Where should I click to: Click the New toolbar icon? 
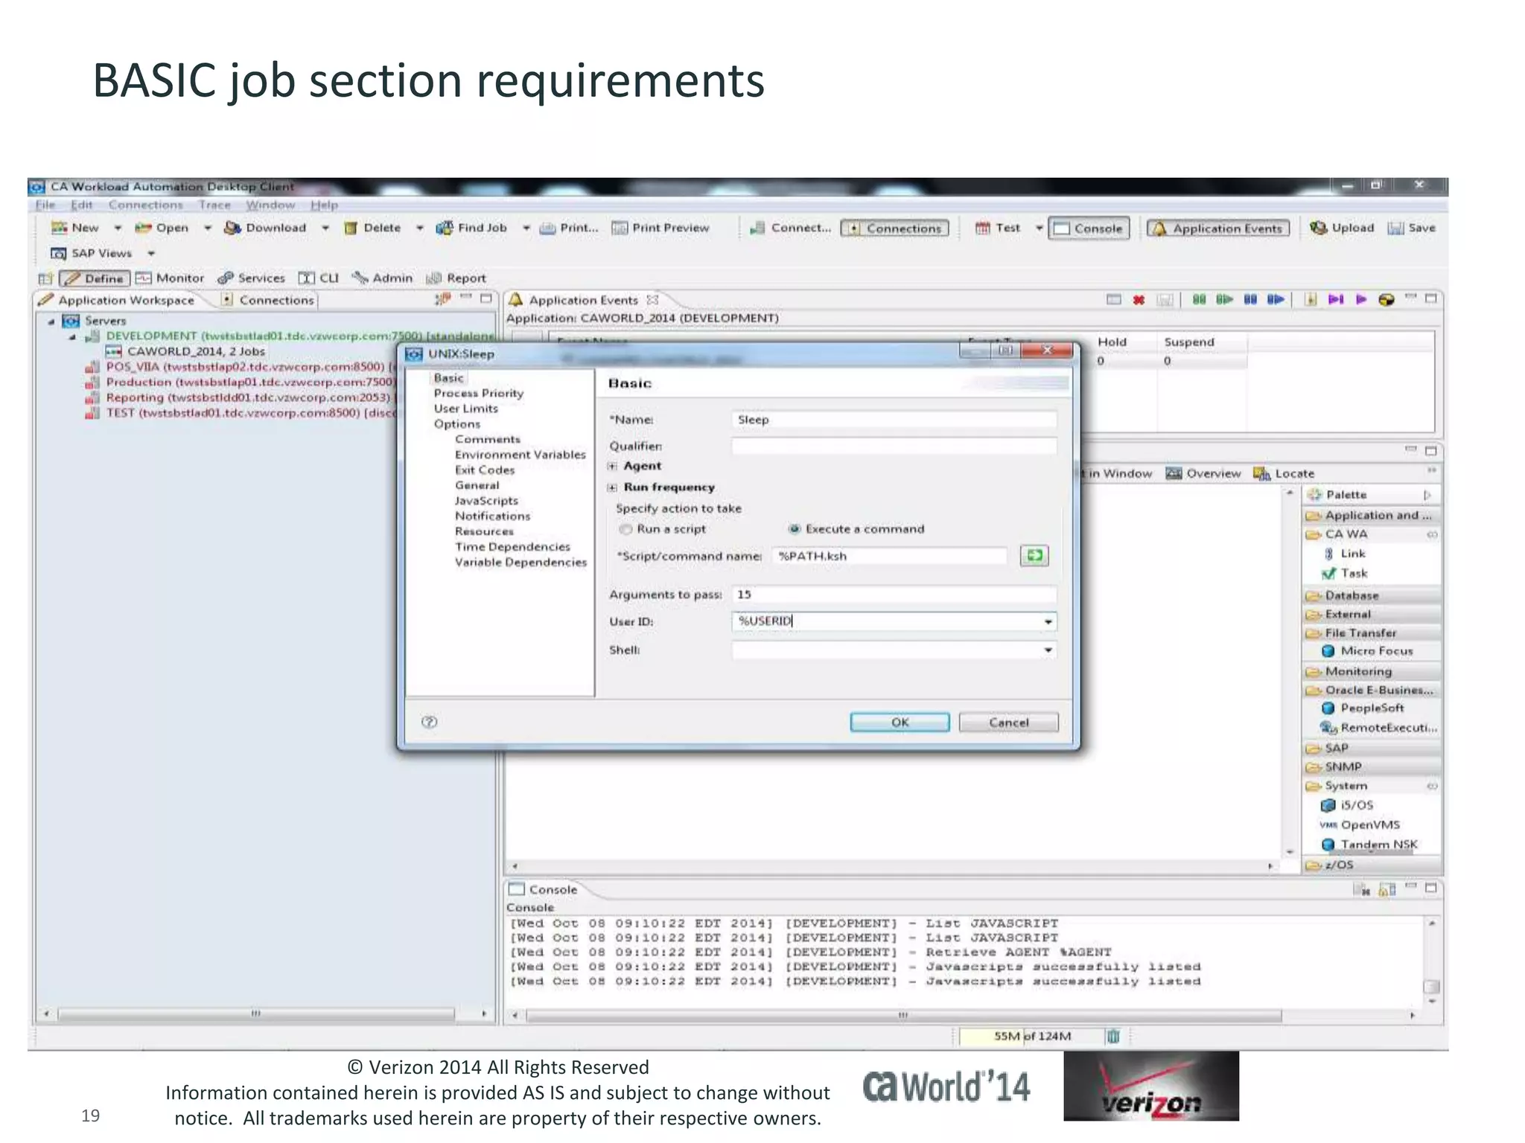pos(59,228)
